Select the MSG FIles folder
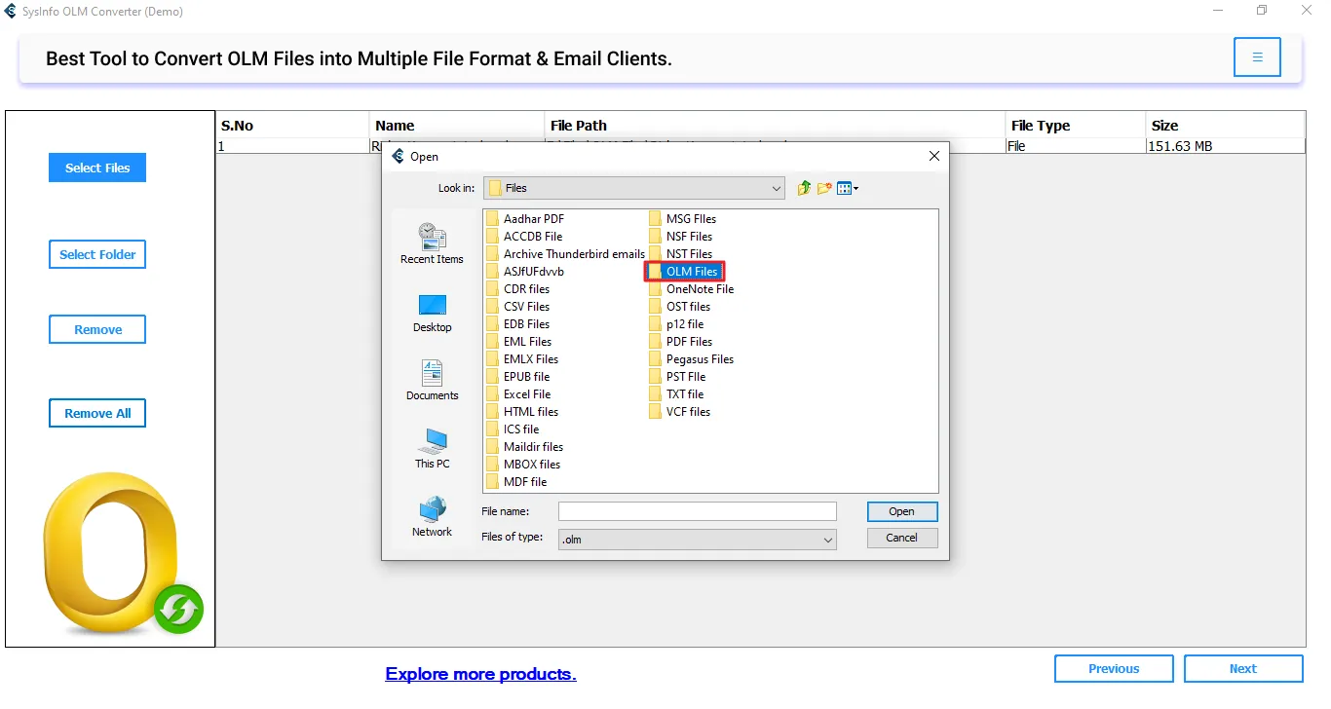Viewport: 1331px width, 709px height. click(683, 219)
